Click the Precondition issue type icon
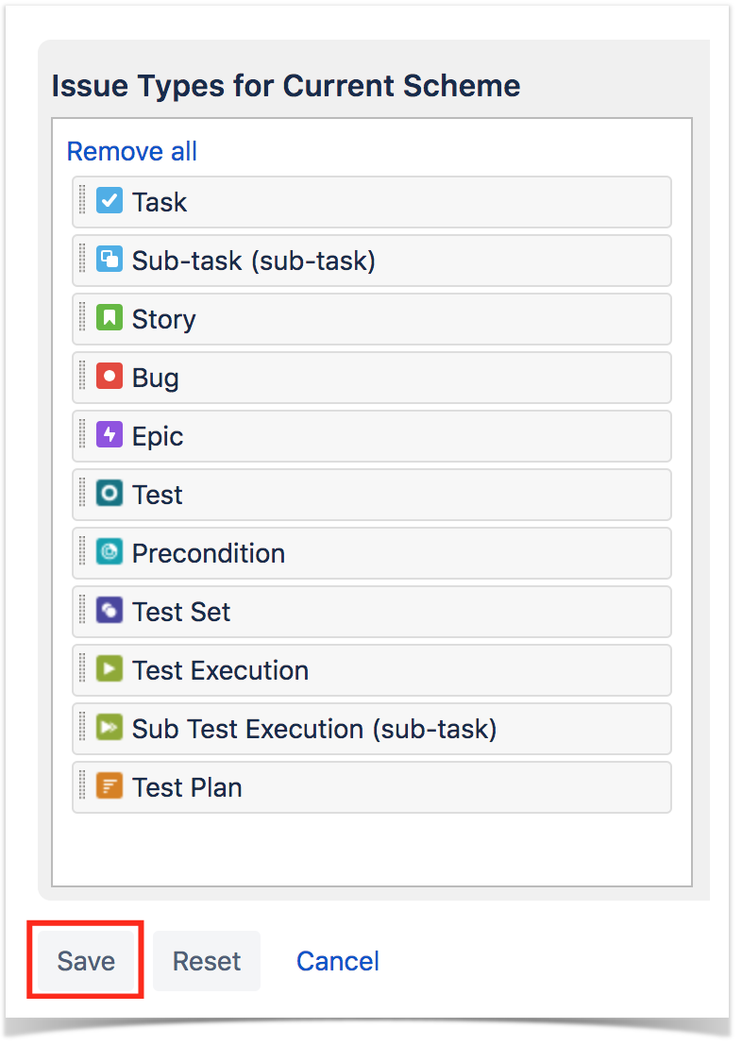 tap(110, 552)
